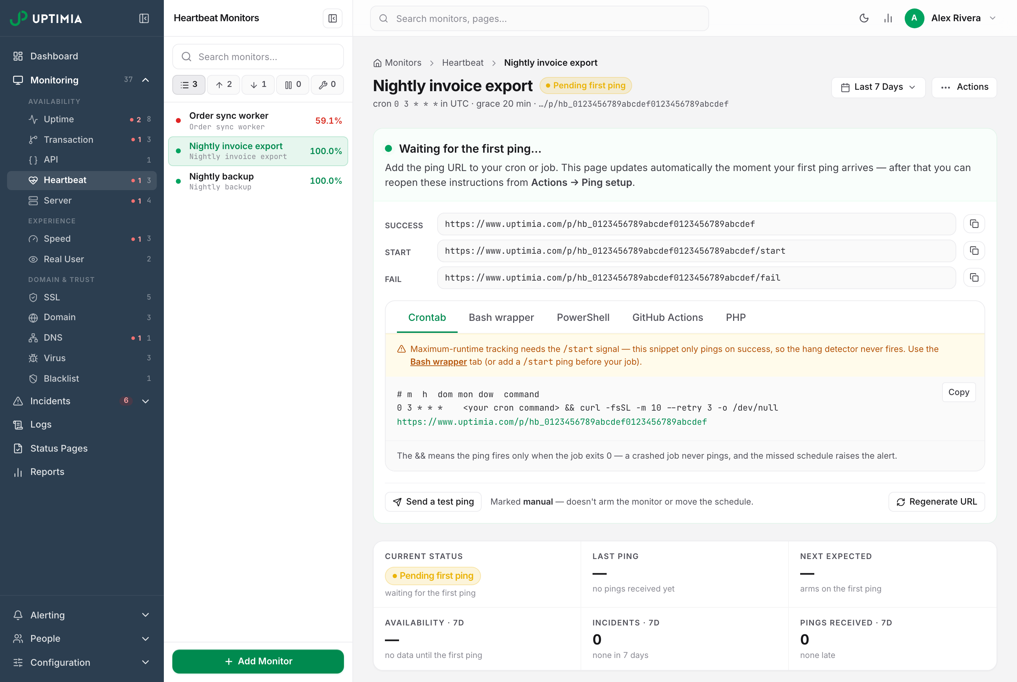
Task: Select Order sync worker monitor
Action: point(258,120)
